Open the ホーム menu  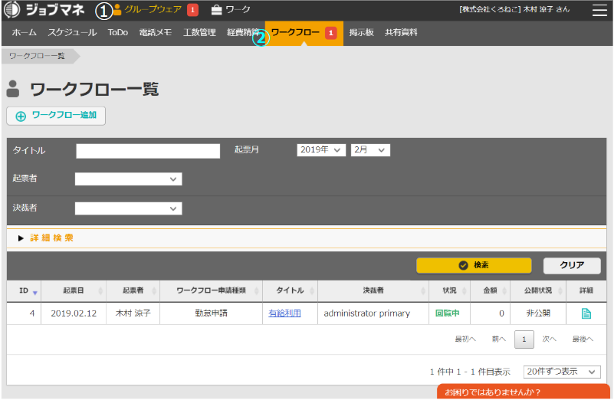pyautogui.click(x=25, y=33)
